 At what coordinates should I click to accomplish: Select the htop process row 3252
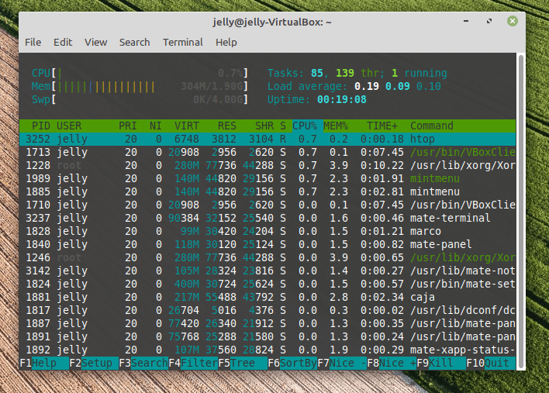coord(268,139)
